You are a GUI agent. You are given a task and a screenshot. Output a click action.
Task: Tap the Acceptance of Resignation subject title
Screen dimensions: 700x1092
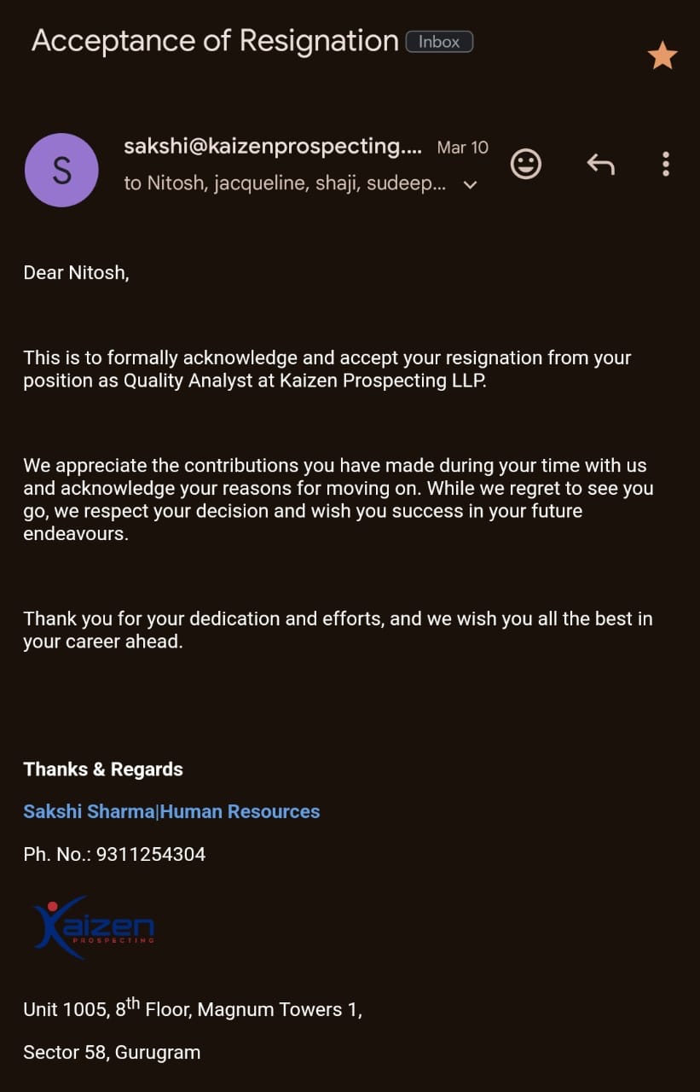(x=215, y=41)
